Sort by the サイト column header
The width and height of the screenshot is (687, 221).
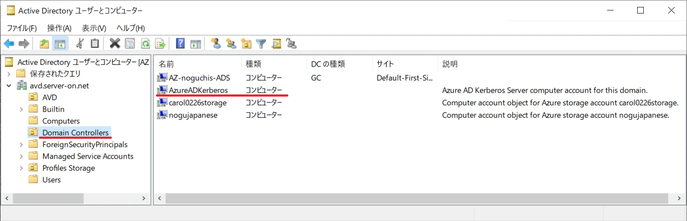point(405,64)
